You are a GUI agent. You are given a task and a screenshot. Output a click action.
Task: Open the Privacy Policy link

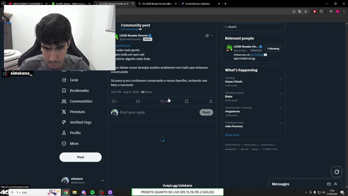(x=250, y=145)
